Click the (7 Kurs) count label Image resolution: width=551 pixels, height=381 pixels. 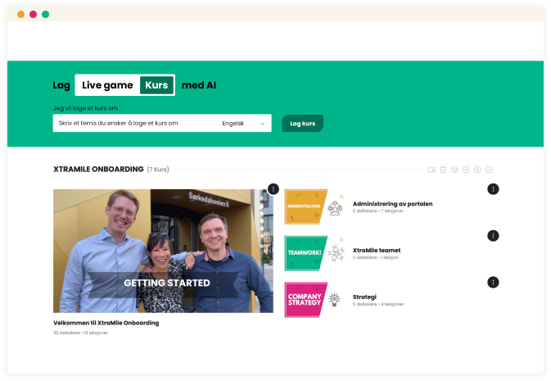click(158, 170)
